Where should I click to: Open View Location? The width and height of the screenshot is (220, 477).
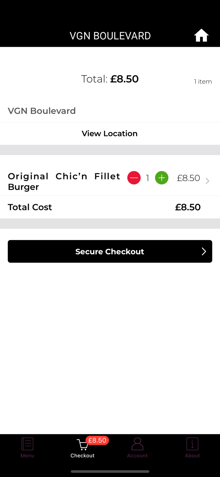pyautogui.click(x=110, y=134)
